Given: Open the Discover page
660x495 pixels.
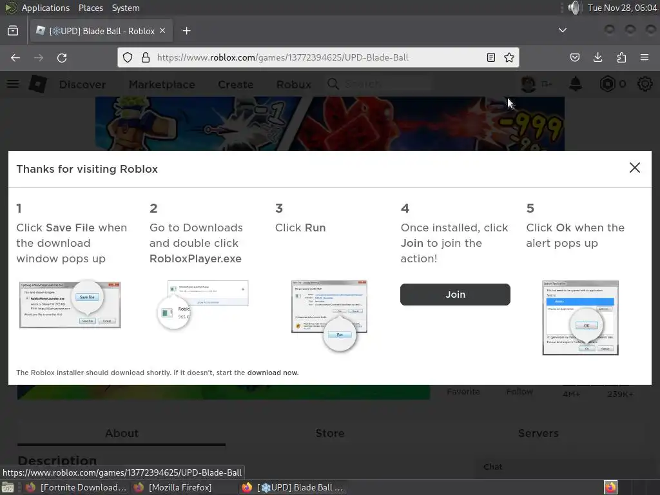Looking at the screenshot, I should point(82,84).
